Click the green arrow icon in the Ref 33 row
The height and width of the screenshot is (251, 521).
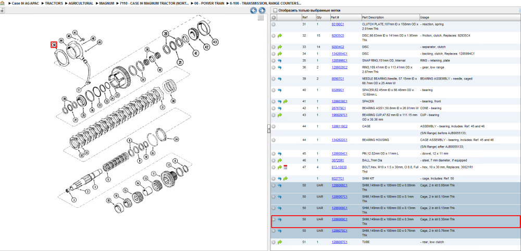coord(280,47)
